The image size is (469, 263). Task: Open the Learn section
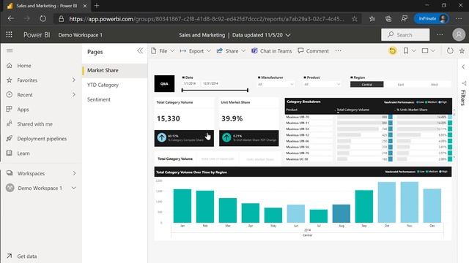[x=23, y=153]
